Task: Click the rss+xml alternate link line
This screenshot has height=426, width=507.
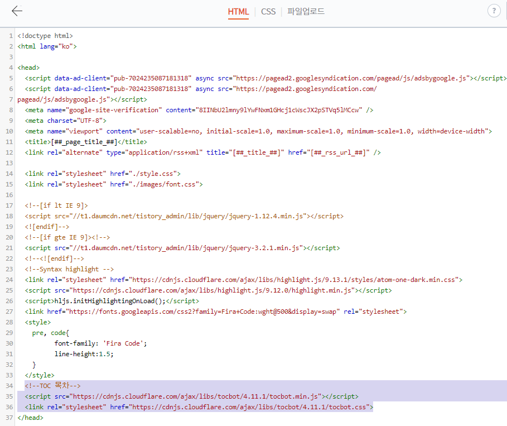Action: click(x=202, y=152)
